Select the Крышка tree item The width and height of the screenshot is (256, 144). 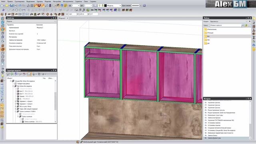(22, 96)
